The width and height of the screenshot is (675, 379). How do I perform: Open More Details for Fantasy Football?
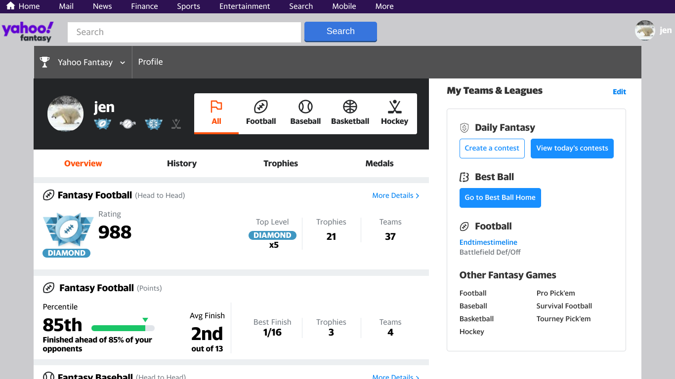point(396,195)
